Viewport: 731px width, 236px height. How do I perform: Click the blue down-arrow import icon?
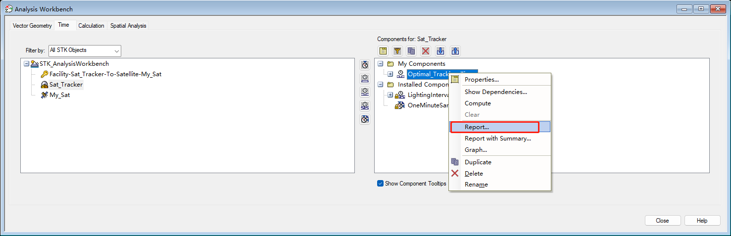440,51
